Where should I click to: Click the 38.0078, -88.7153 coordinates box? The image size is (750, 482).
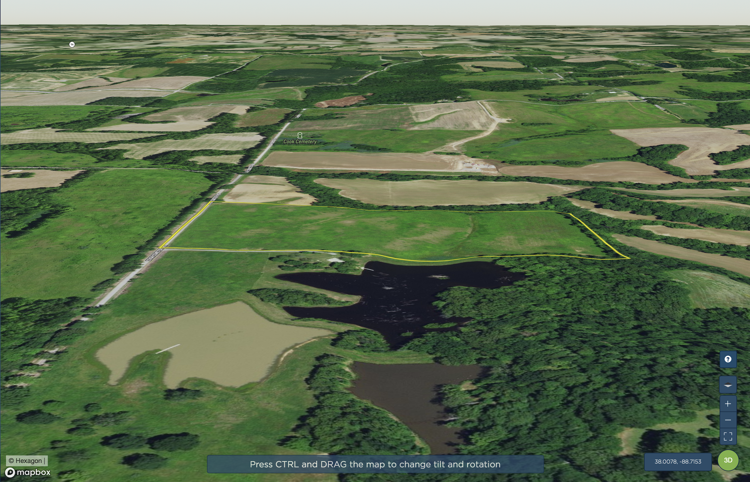coord(678,462)
